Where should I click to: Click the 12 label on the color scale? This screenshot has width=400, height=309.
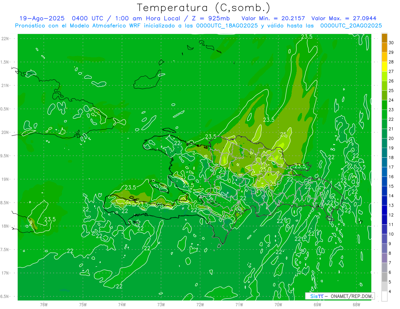pos(391,215)
